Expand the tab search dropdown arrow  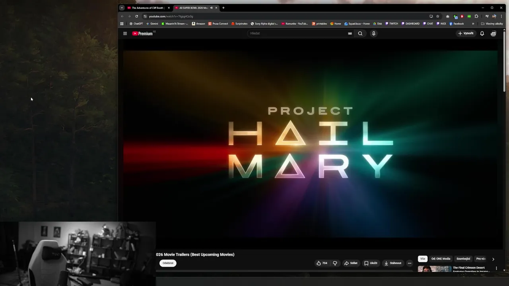coord(122,8)
